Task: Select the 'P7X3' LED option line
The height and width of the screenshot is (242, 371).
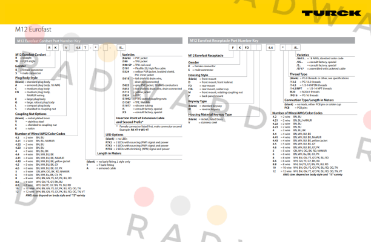Action: [x=137, y=146]
